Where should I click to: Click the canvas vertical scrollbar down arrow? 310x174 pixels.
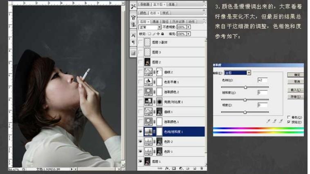(123, 165)
